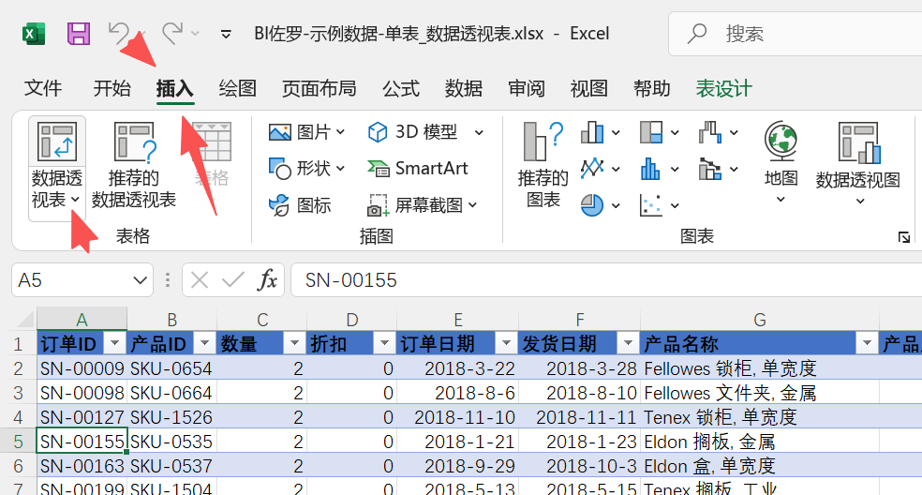Select cell SKU-0664
Viewport: 922px width, 495px height.
click(171, 393)
